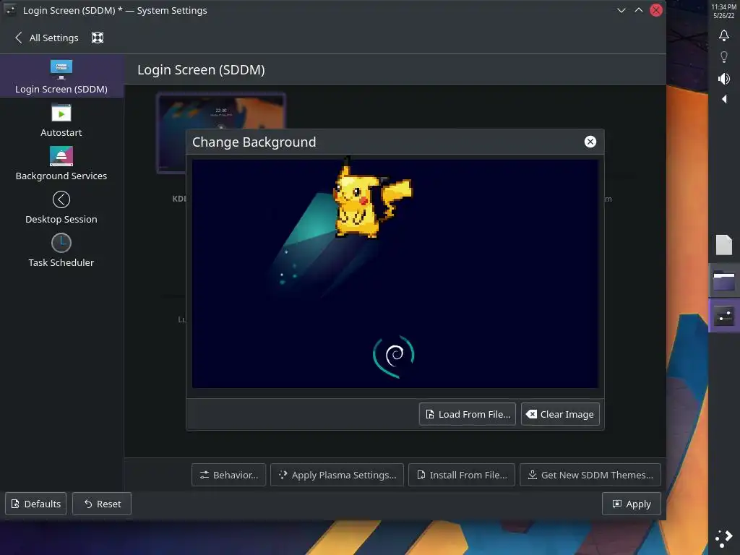
Task: Open Login Screen (SDDM) sidebar item
Action: pos(61,76)
